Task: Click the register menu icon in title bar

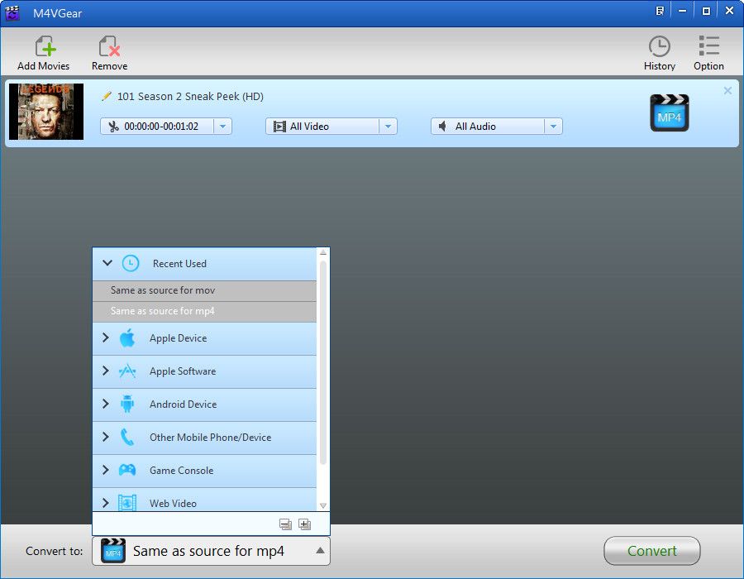Action: (x=660, y=11)
